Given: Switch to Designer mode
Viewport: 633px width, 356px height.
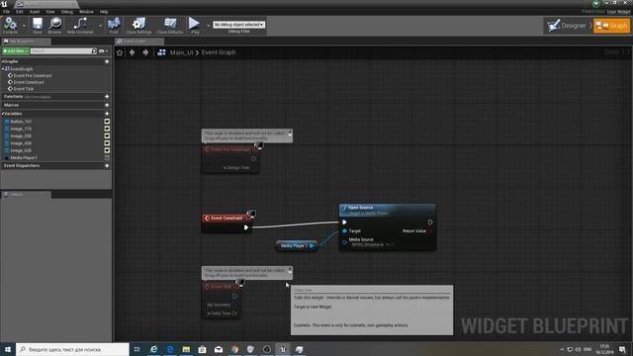Looking at the screenshot, I should 567,26.
